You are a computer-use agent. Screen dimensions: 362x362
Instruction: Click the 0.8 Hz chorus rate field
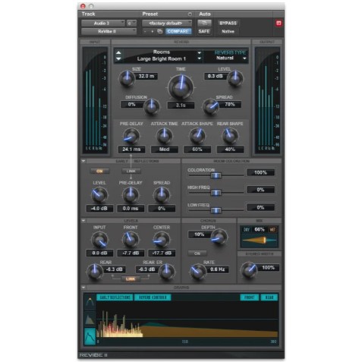tap(217, 269)
